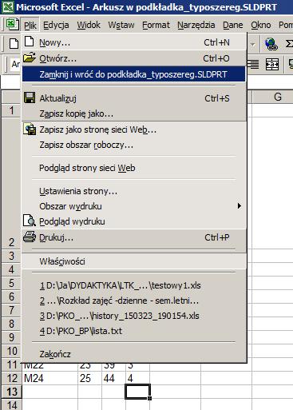Click the New document toolbar icon
Image resolution: width=293 pixels, height=410 pixels.
click(x=14, y=43)
